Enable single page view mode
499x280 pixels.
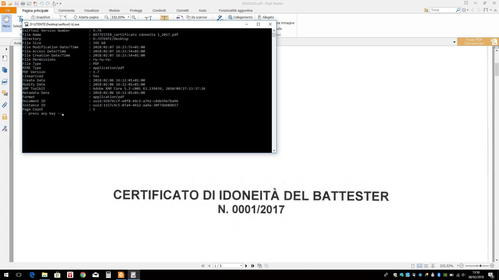[413, 266]
